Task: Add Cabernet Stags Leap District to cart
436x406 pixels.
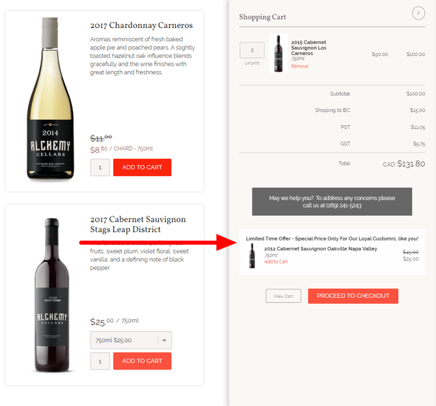Action: 142,361
